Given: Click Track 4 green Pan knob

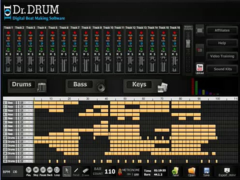Looking at the screenshot, I should pyautogui.click(x=41, y=49).
